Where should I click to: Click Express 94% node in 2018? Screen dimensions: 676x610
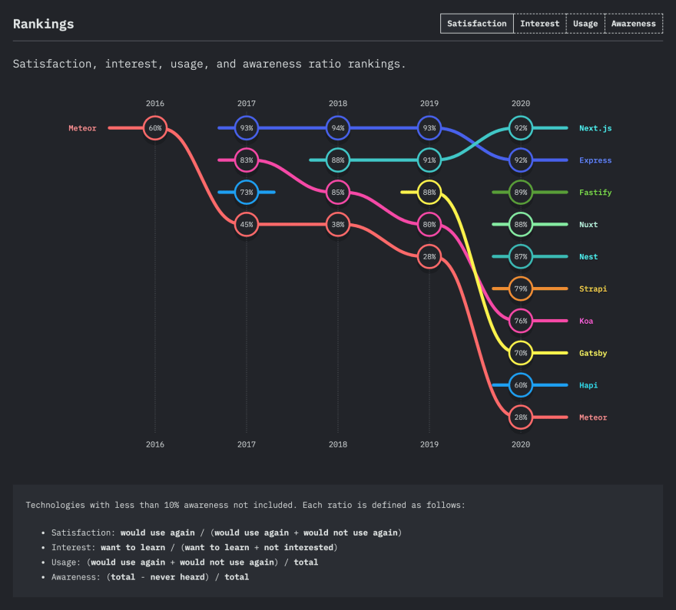coord(338,128)
